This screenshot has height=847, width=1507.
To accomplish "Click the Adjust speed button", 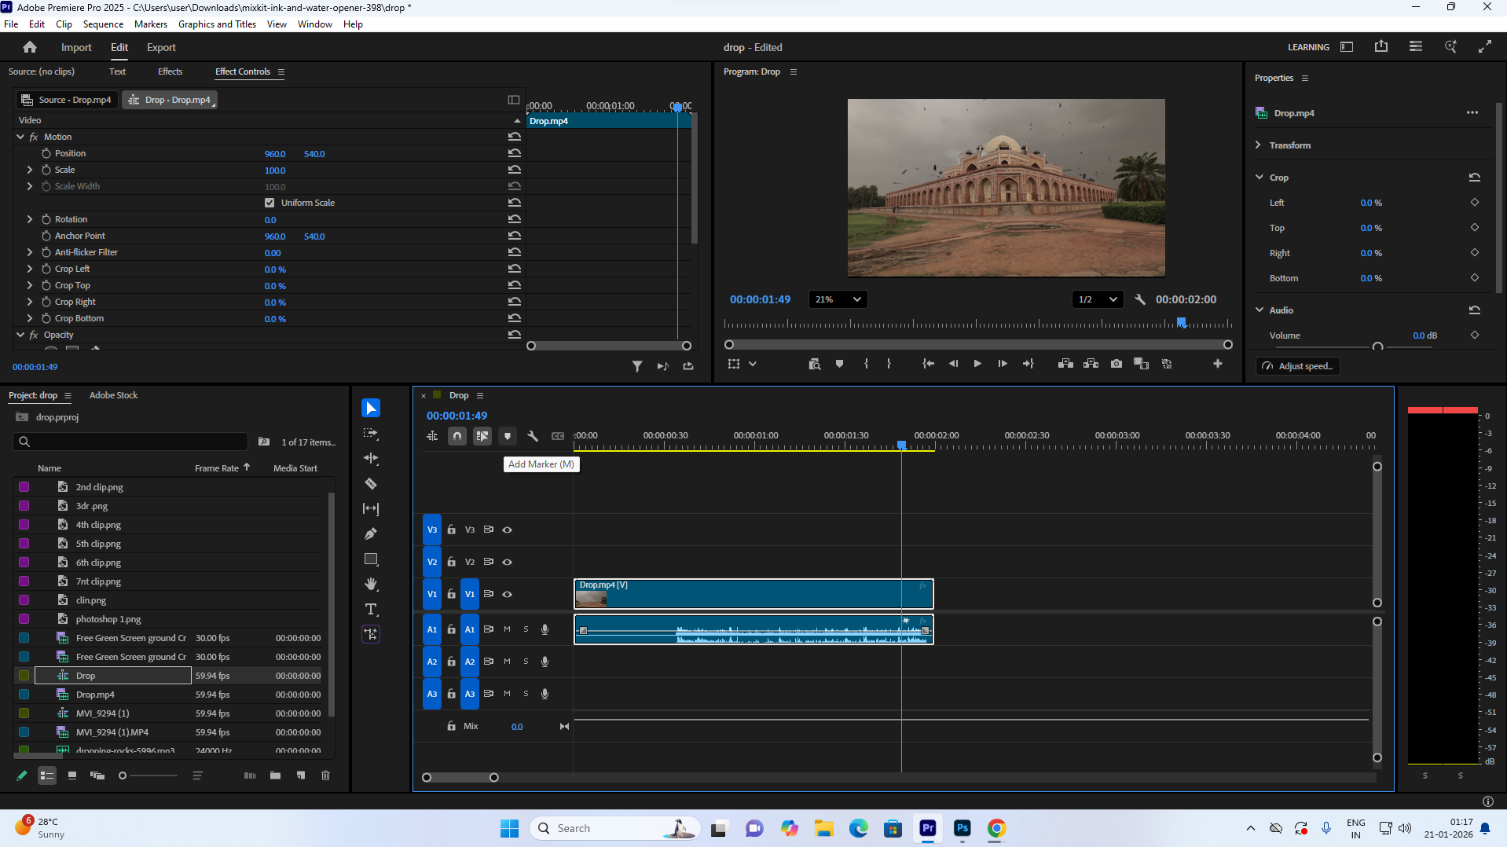I will (x=1298, y=366).
